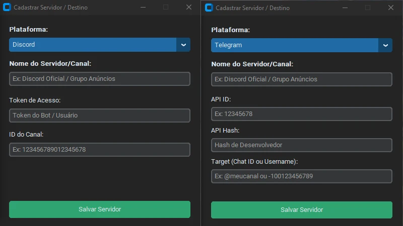The width and height of the screenshot is (403, 226).
Task: Click Salvar Servidor in the Telegram window
Action: [x=301, y=210]
